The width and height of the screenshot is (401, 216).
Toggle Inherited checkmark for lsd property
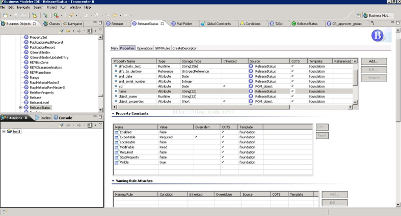(225, 86)
